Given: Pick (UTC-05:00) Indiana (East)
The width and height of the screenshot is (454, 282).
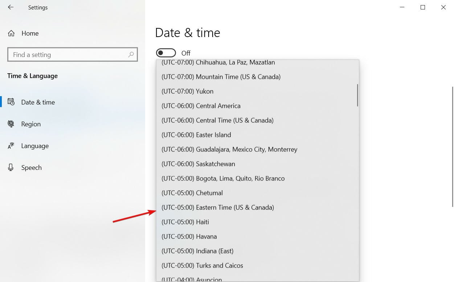Looking at the screenshot, I should coord(258,251).
